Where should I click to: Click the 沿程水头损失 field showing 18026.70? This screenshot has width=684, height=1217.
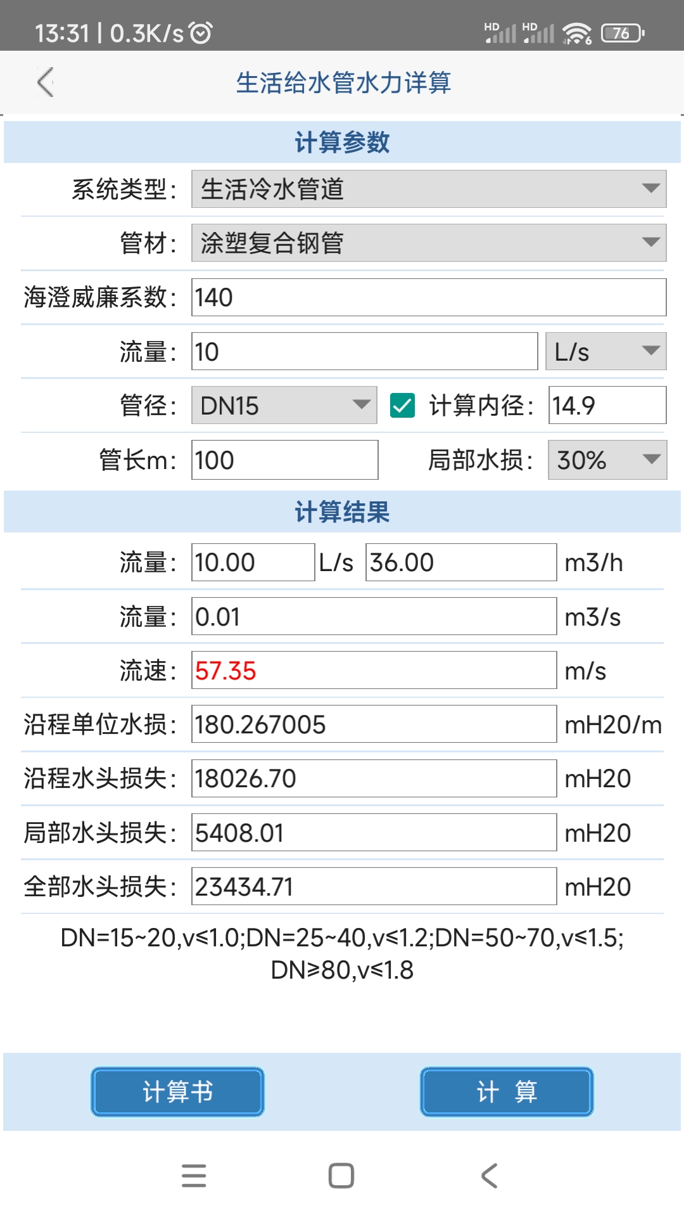374,778
